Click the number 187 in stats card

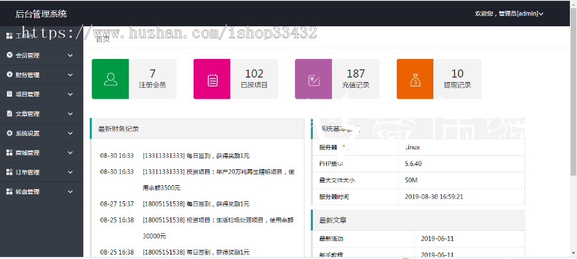coord(355,74)
